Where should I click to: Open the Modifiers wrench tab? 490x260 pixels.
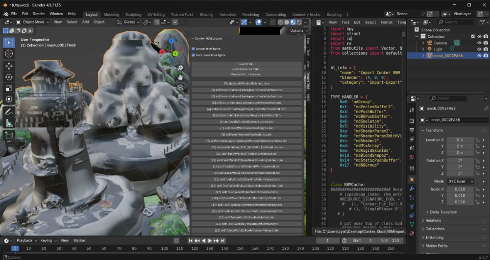(x=412, y=189)
